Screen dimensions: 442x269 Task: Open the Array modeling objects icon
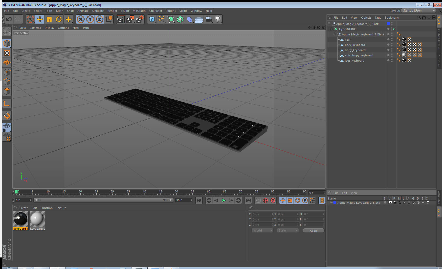tap(180, 19)
